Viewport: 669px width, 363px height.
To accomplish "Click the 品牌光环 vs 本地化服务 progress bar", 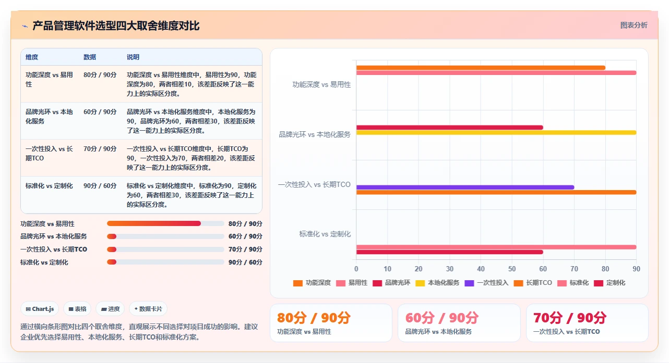I will (165, 236).
